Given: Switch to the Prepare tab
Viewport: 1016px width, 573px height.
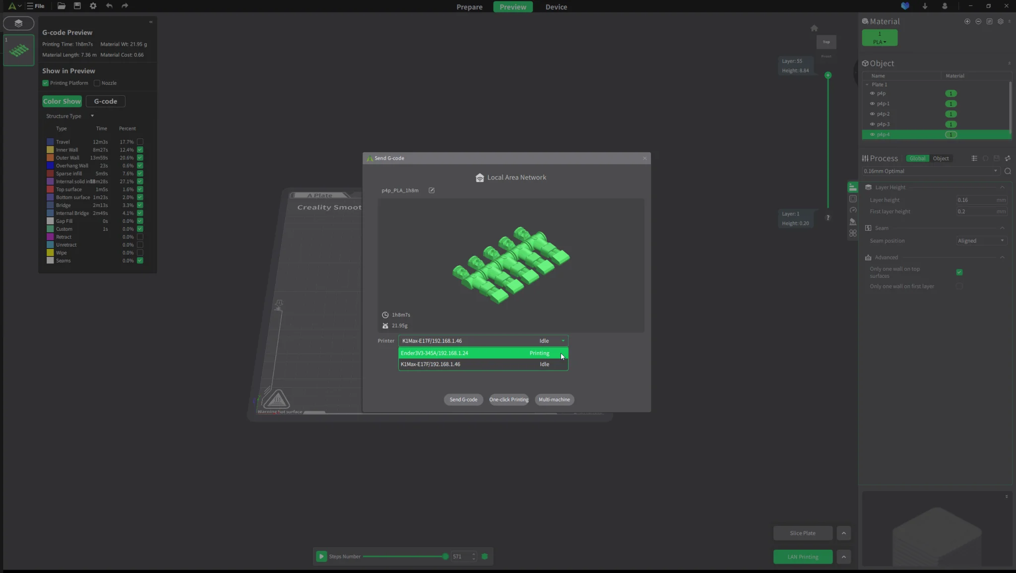Looking at the screenshot, I should 469,7.
